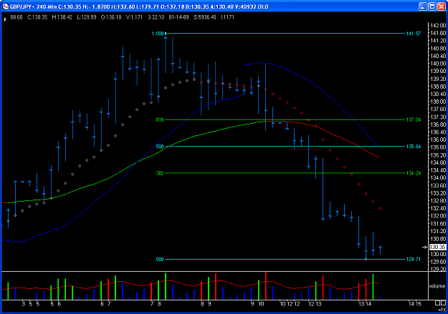Click the 141.57 retracement price label
This screenshot has width=448, height=314.
[413, 34]
